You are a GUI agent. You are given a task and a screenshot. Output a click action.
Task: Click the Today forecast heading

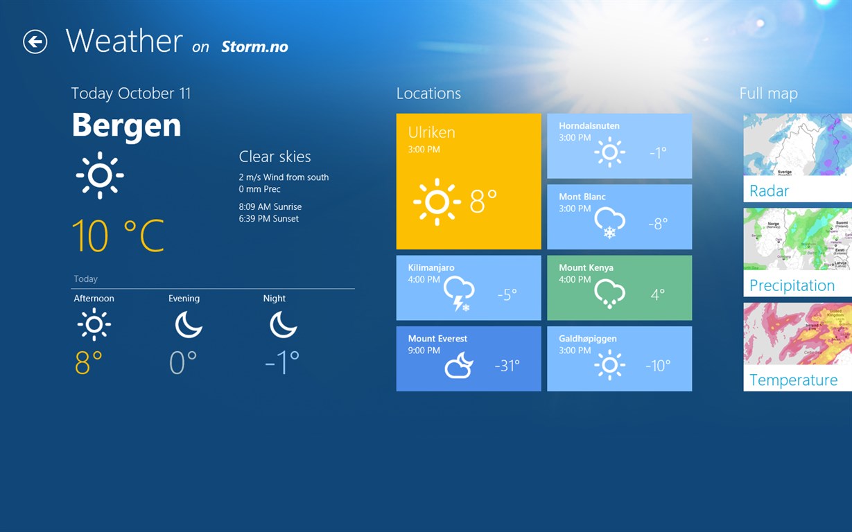point(86,279)
